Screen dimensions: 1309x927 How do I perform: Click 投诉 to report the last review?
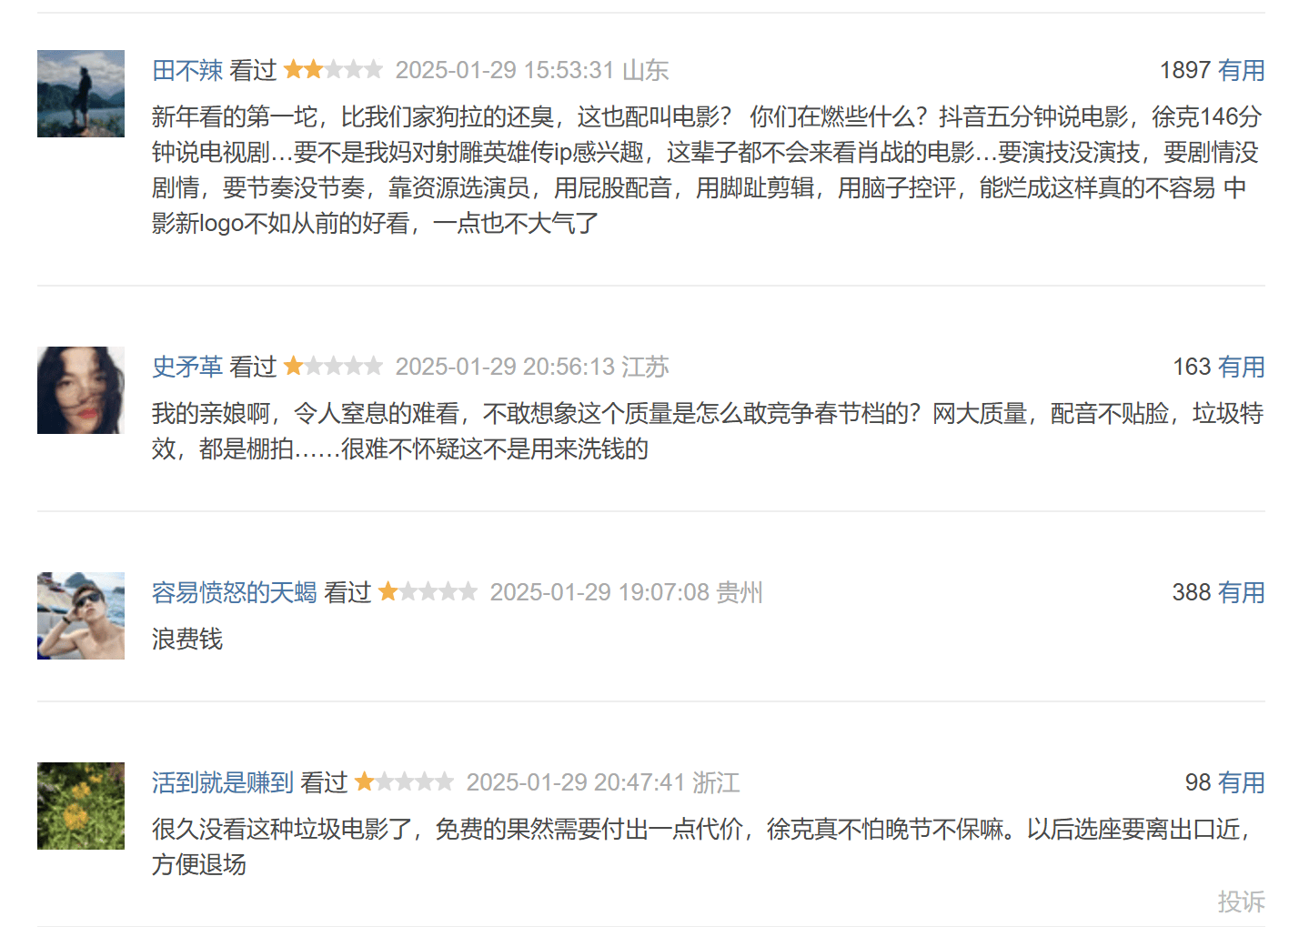point(1242,902)
